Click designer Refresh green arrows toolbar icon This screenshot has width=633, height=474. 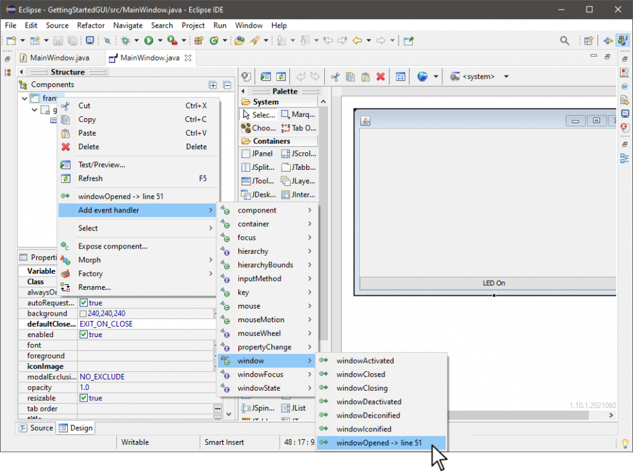tap(281, 76)
